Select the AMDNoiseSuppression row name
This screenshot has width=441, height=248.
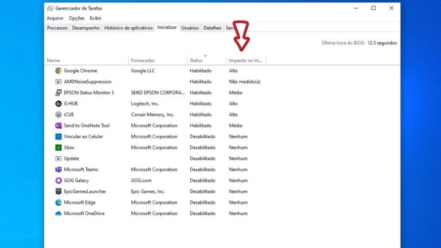coord(87,81)
